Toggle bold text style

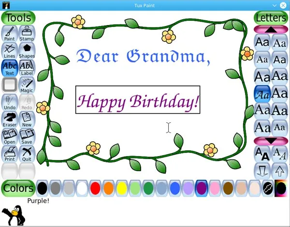tap(262, 154)
